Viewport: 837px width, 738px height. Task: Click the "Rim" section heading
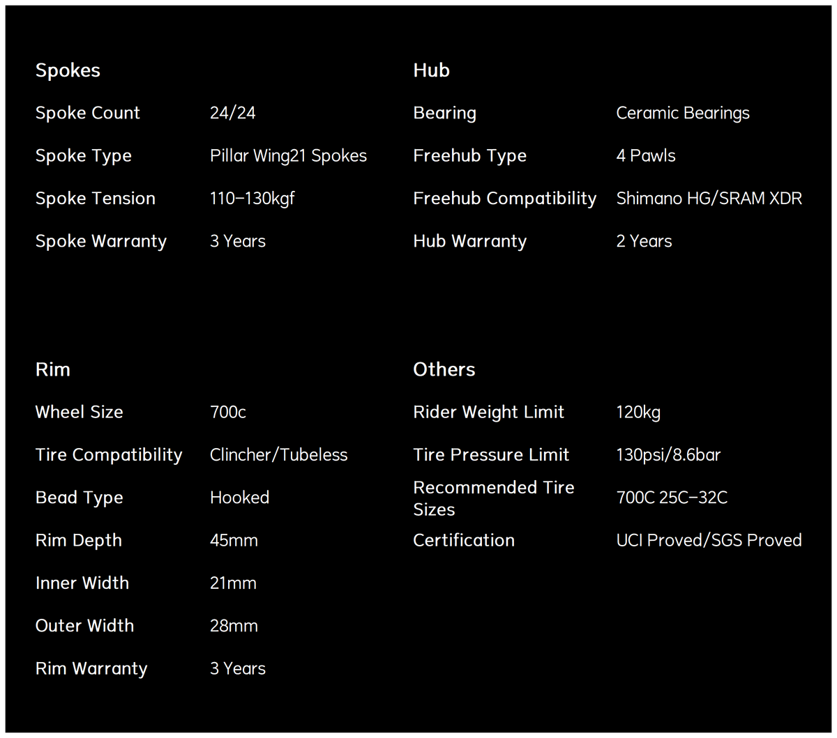53,369
